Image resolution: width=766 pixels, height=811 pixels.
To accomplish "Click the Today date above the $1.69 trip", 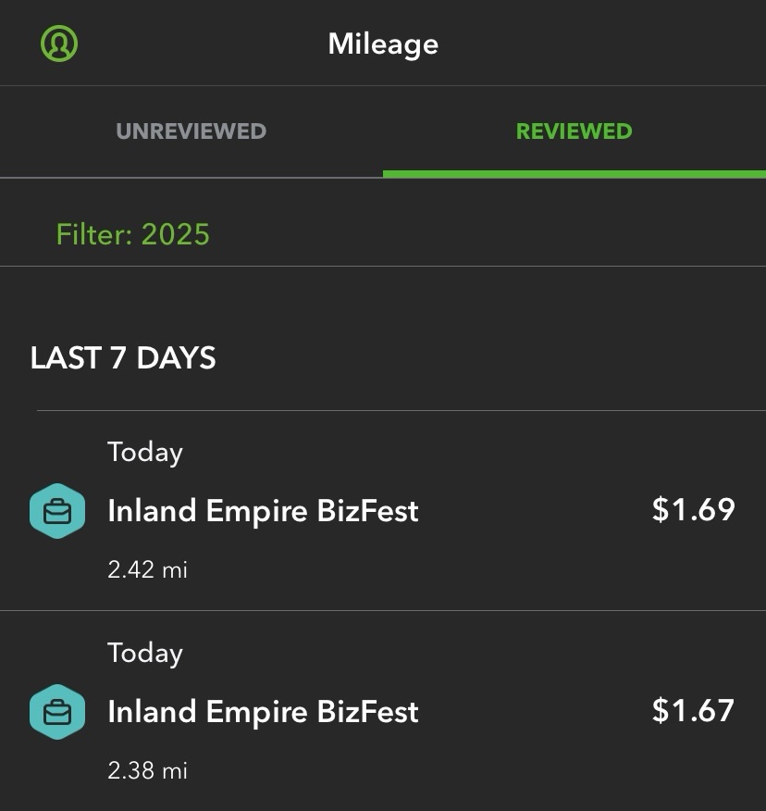I will 145,453.
